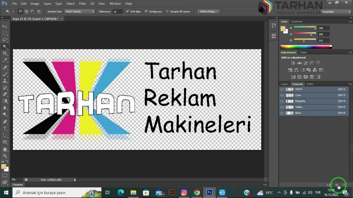This screenshot has width=353, height=198.
Task: Hide the Yellow channel eye
Action: pyautogui.click(x=282, y=107)
